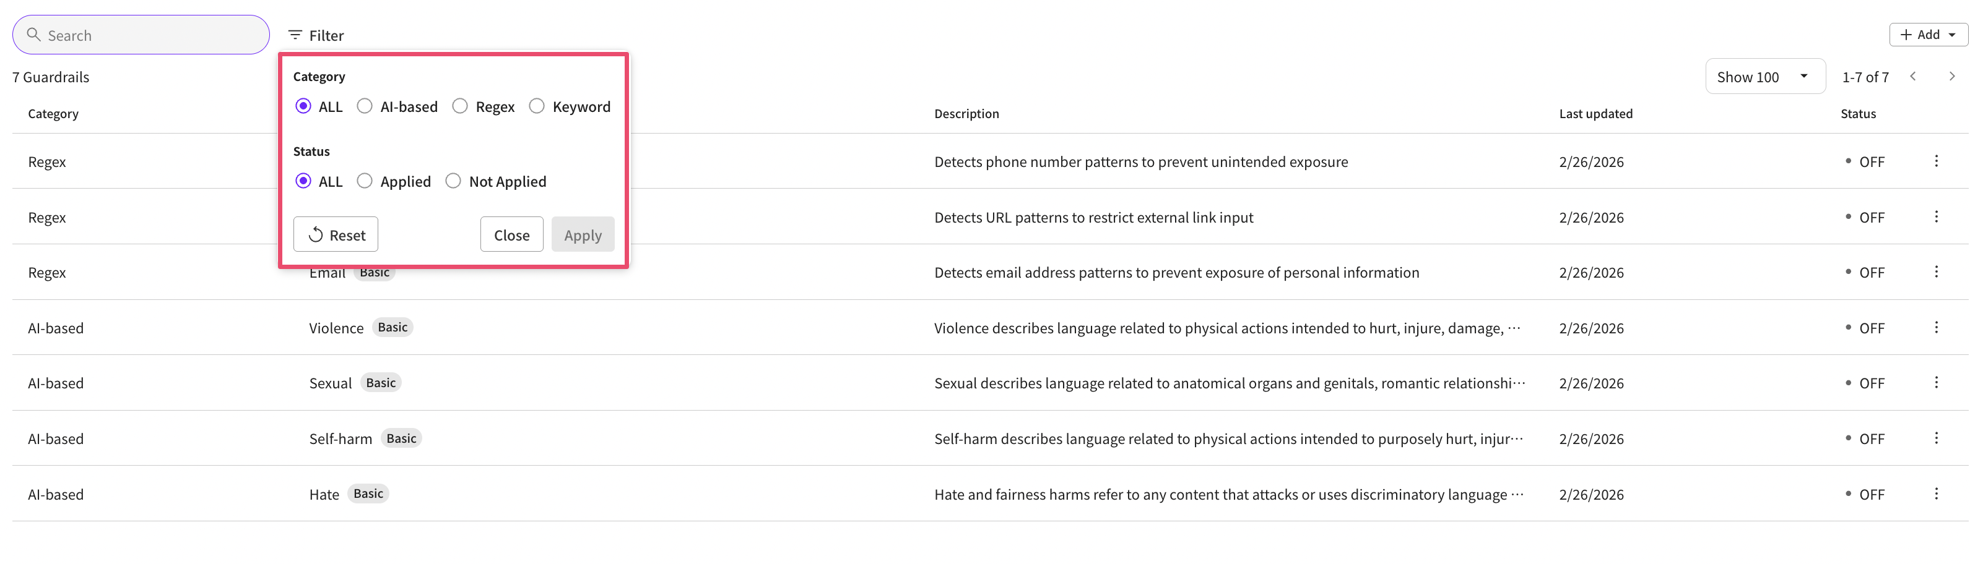This screenshot has height=564, width=1970.
Task: Close the filter popup
Action: 511,234
